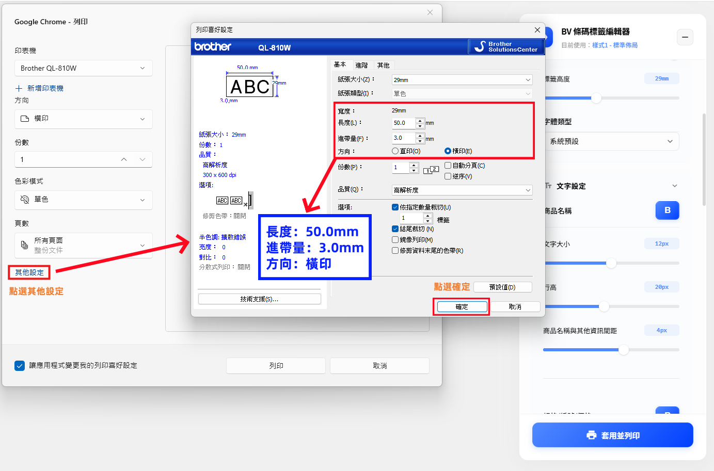714x471 pixels.
Task: Collapse the copies stepper up arrow in the Chrome dialog
Action: tap(124, 159)
